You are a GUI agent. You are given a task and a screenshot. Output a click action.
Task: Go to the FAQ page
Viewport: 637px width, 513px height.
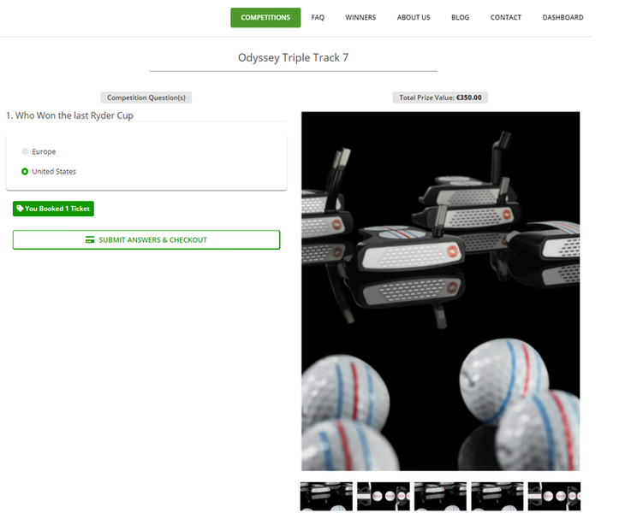point(318,17)
